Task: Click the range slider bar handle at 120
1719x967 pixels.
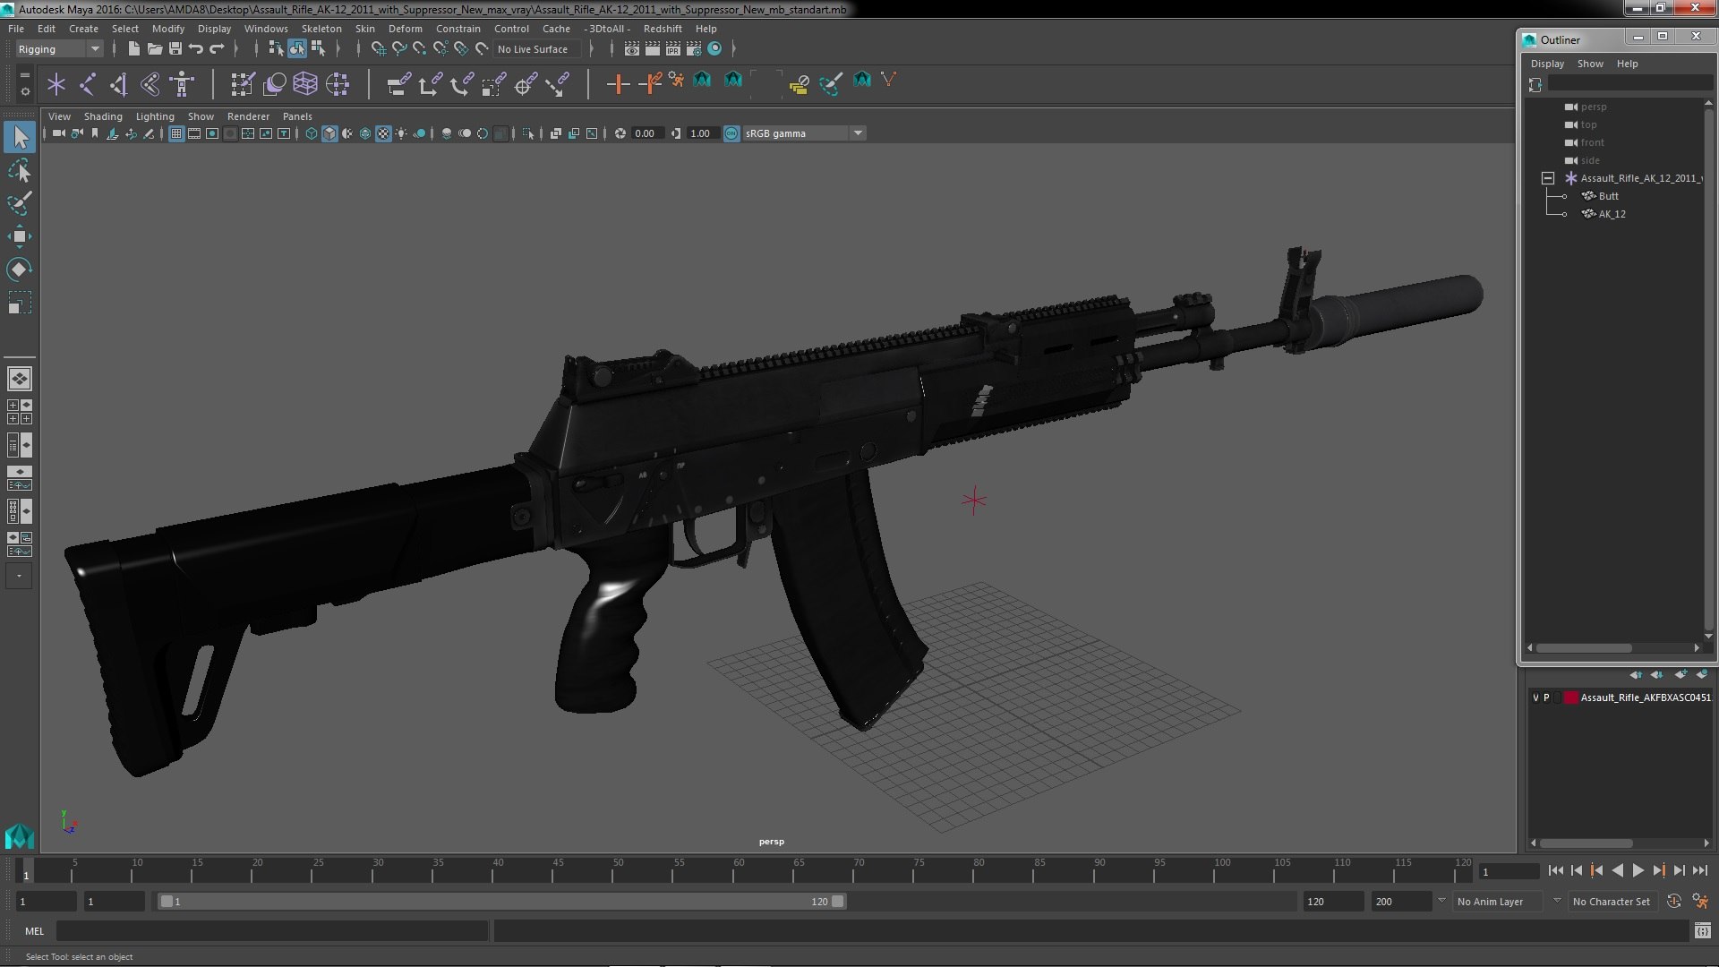Action: [x=838, y=902]
